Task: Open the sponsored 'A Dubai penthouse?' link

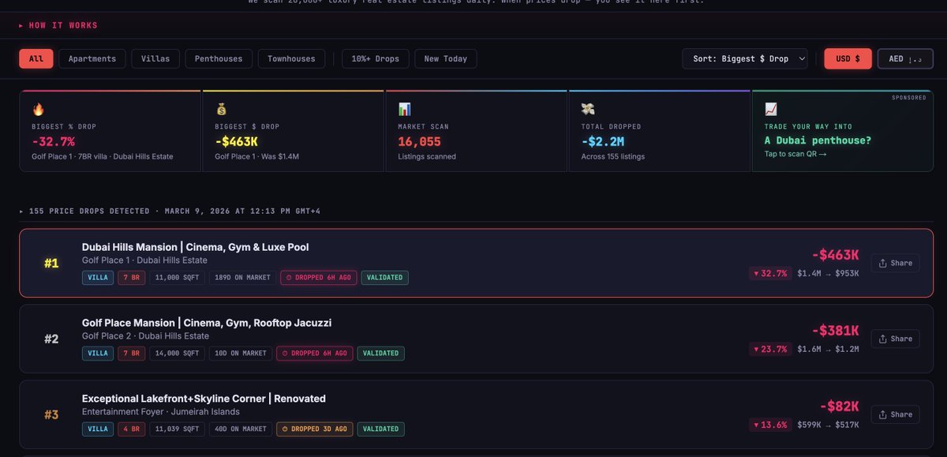Action: tap(818, 140)
